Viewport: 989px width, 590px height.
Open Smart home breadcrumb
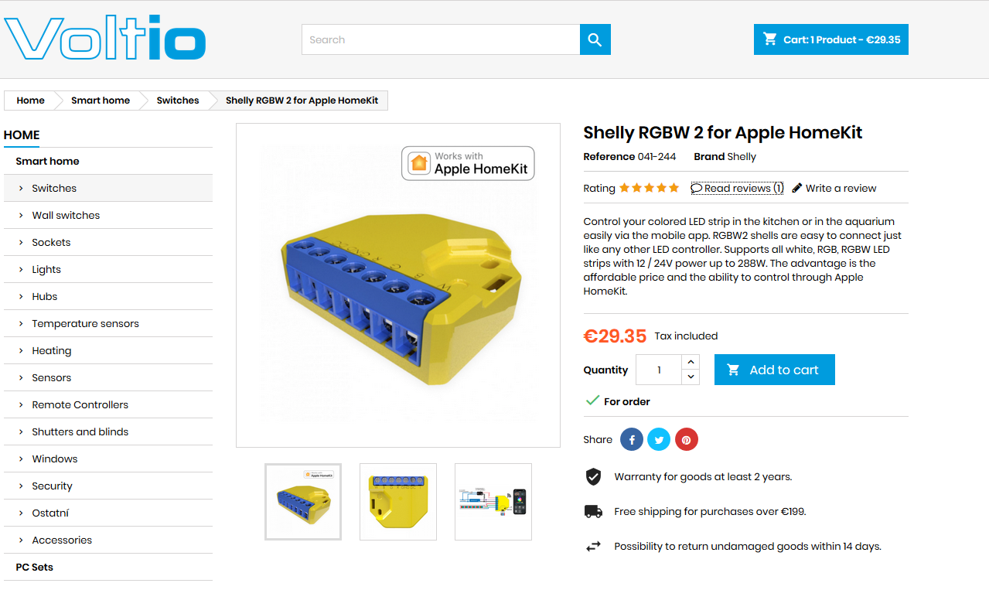click(x=101, y=101)
